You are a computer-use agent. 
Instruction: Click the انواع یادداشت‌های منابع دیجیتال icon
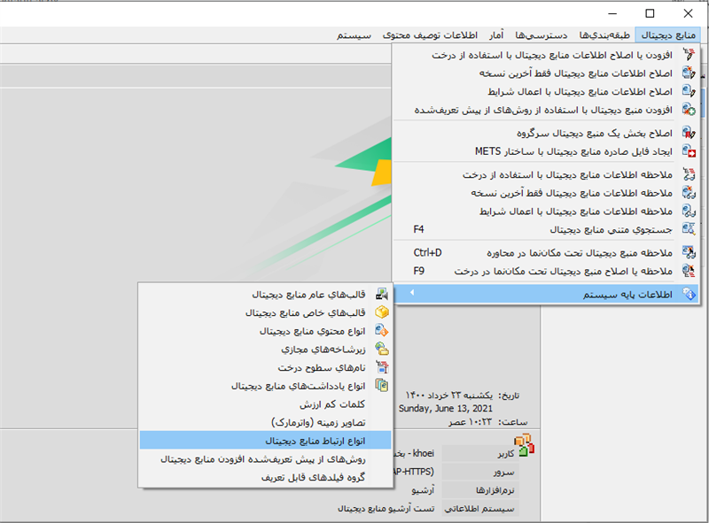coord(383,386)
